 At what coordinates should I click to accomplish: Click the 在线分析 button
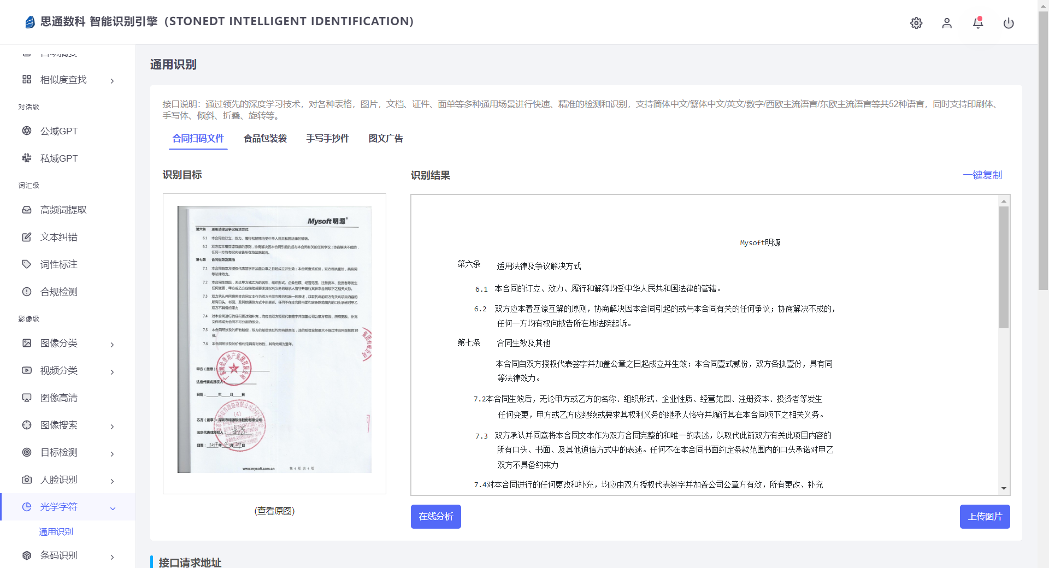(x=435, y=516)
